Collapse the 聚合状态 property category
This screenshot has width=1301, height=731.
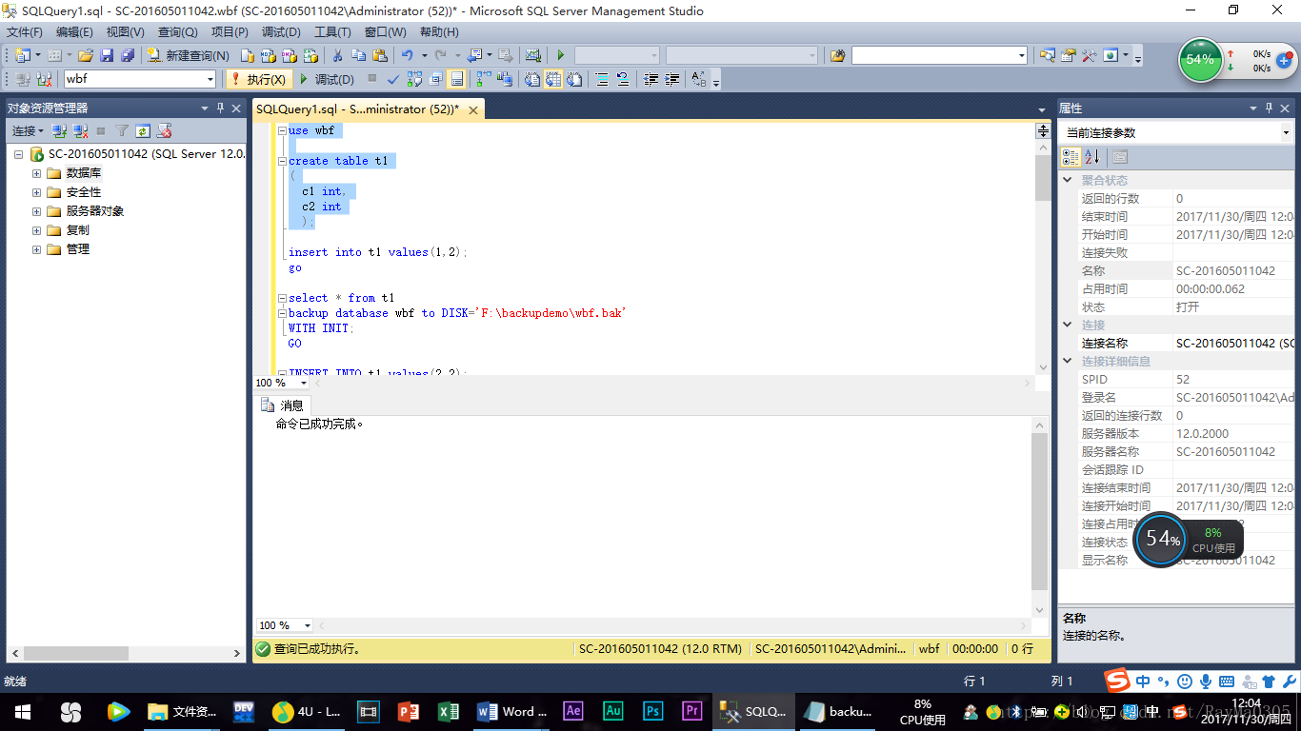point(1068,180)
